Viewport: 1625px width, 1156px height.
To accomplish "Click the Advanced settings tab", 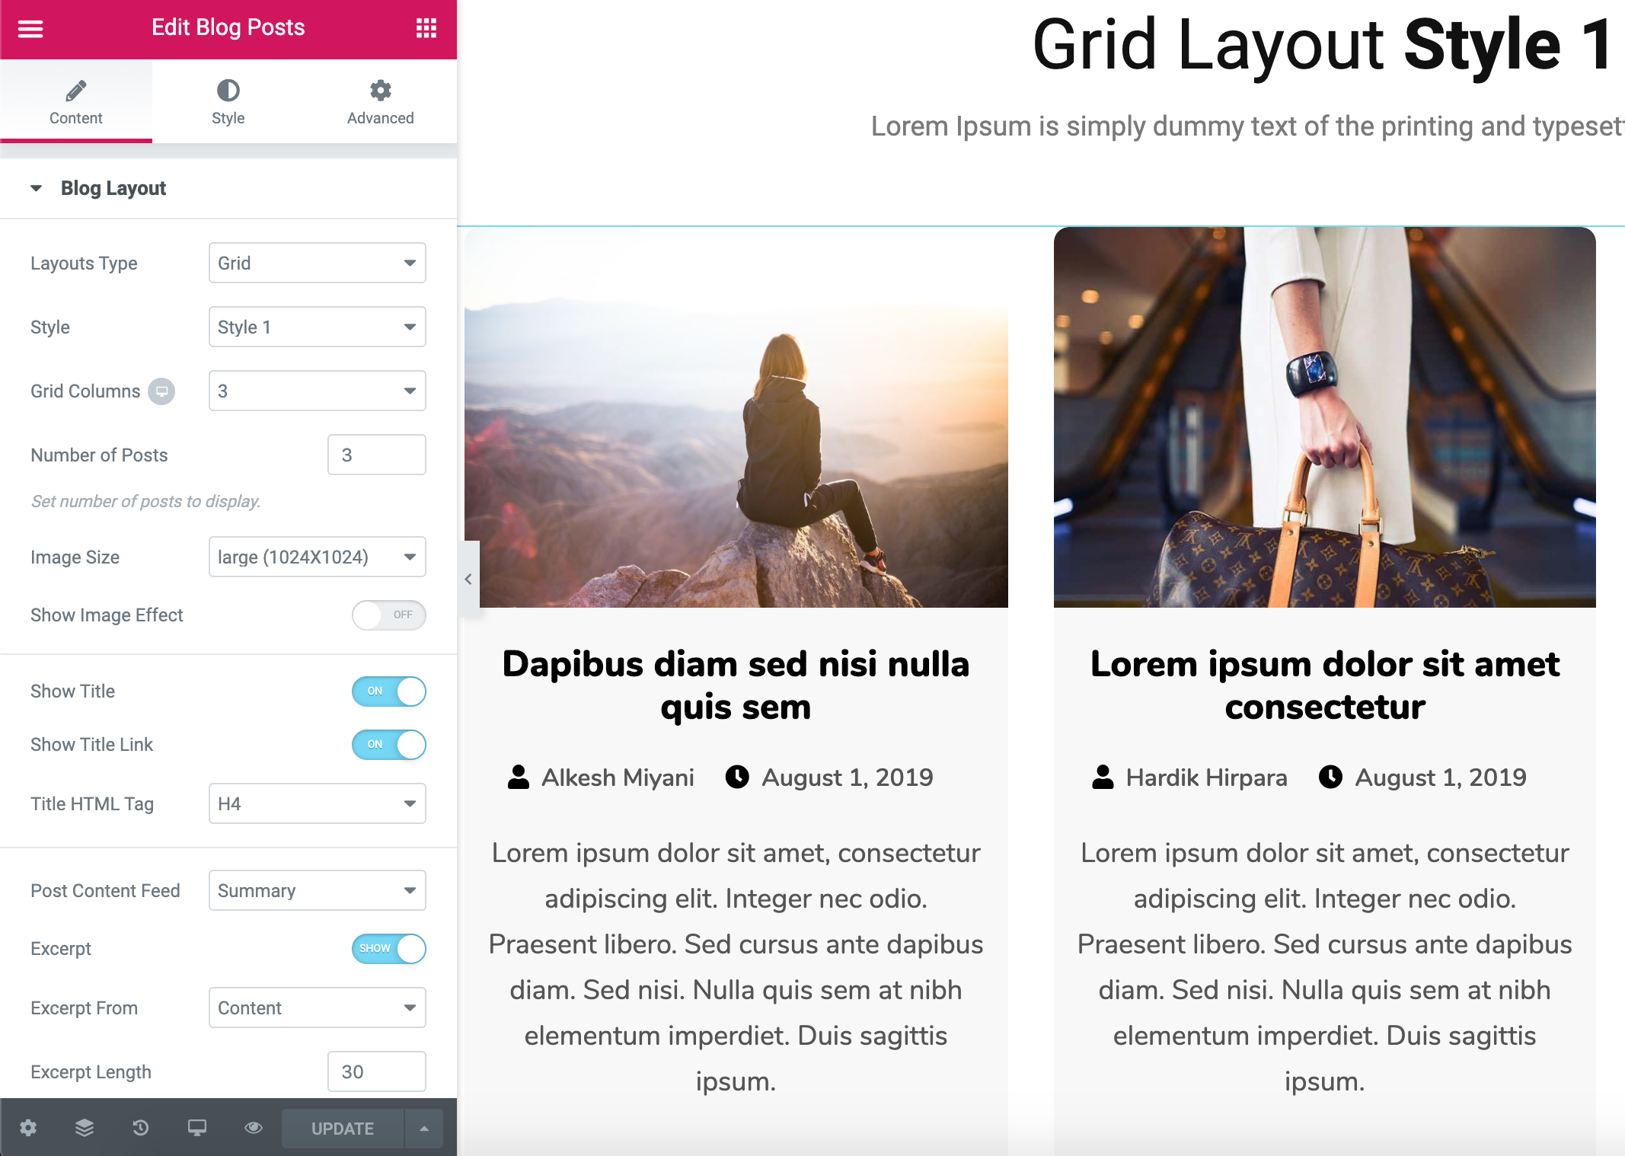I will click(x=379, y=104).
